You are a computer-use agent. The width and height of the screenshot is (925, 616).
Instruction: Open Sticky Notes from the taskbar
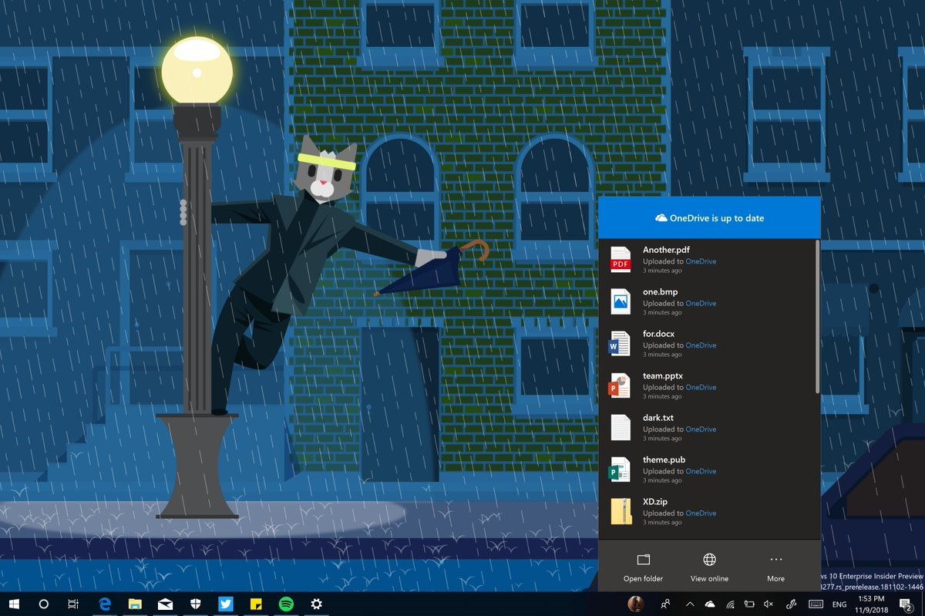click(255, 604)
